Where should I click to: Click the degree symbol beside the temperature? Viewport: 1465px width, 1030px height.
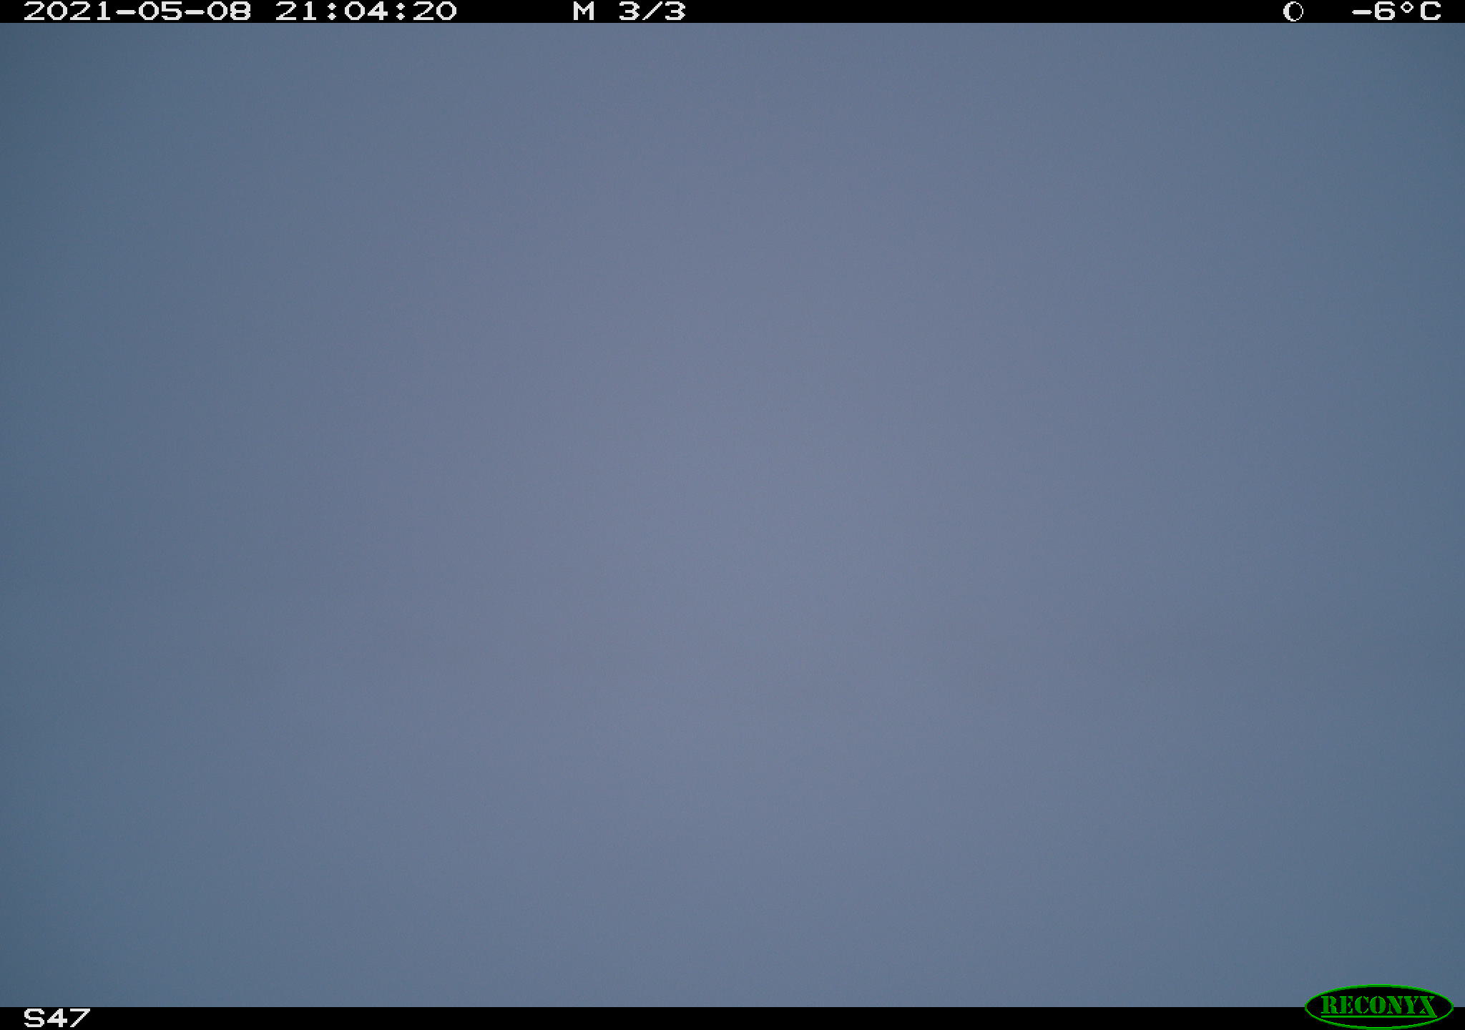1408,7
